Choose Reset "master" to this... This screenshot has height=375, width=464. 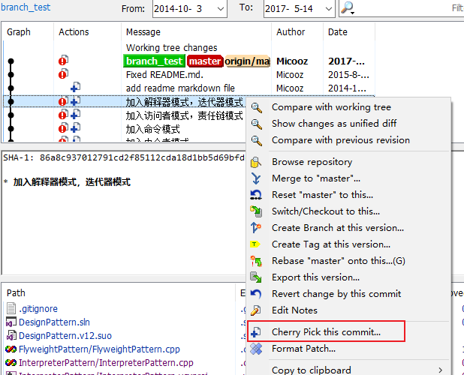pos(323,195)
